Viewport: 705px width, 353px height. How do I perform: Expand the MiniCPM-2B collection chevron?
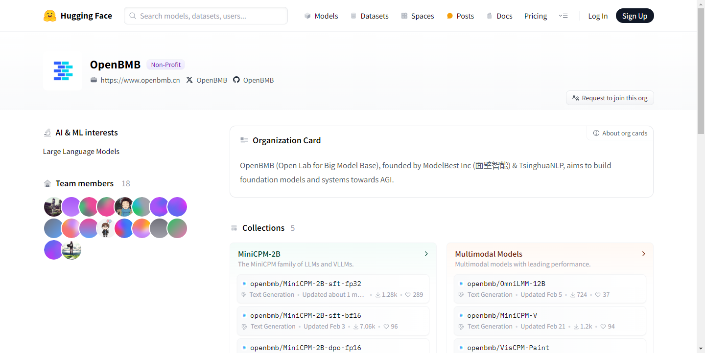[x=426, y=254]
